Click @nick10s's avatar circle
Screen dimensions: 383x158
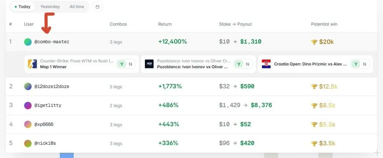pos(28,143)
